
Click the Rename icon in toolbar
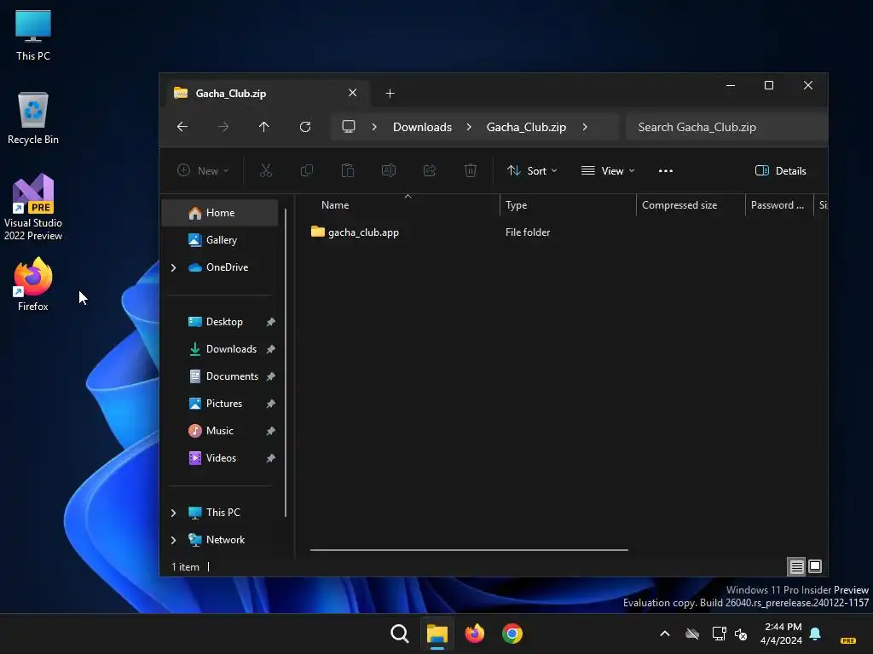coord(389,170)
